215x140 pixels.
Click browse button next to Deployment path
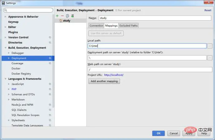tap(210, 58)
